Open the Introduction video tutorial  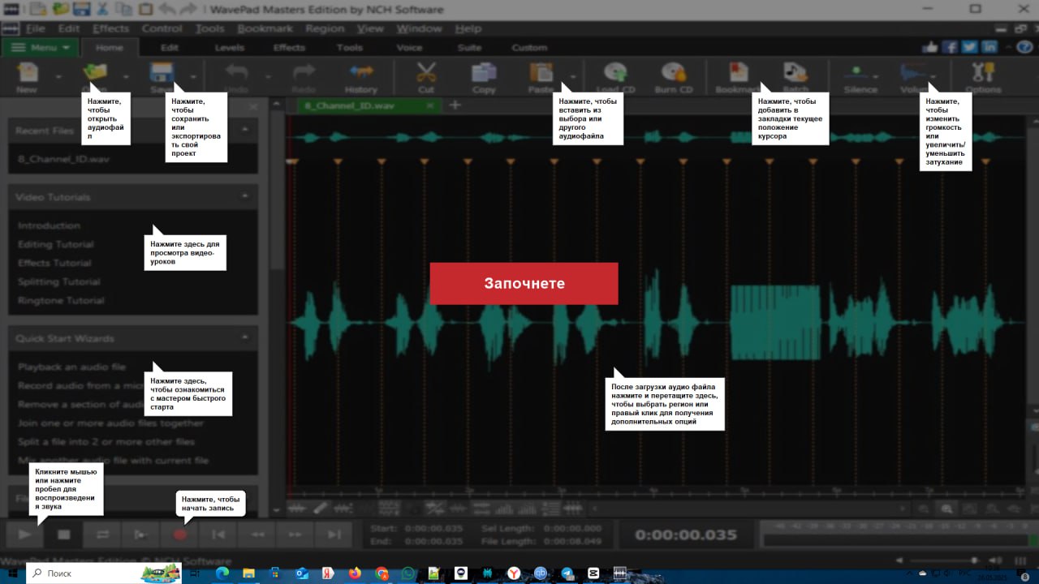(x=49, y=225)
